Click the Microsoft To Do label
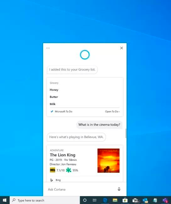Screen dimensions: 171x204 click(x=64, y=111)
